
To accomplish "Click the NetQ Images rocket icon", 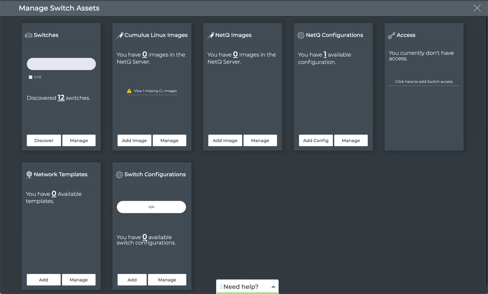I will [211, 35].
